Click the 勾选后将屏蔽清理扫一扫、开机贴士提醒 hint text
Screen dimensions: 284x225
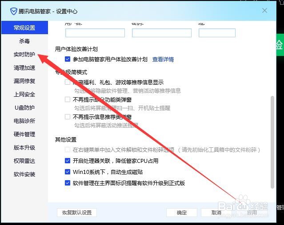pyautogui.click(x=122, y=108)
